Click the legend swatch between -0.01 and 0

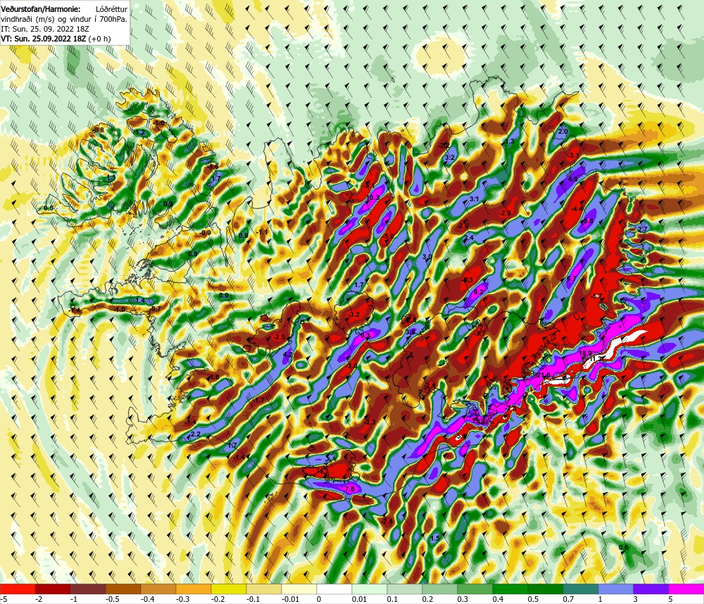click(299, 589)
